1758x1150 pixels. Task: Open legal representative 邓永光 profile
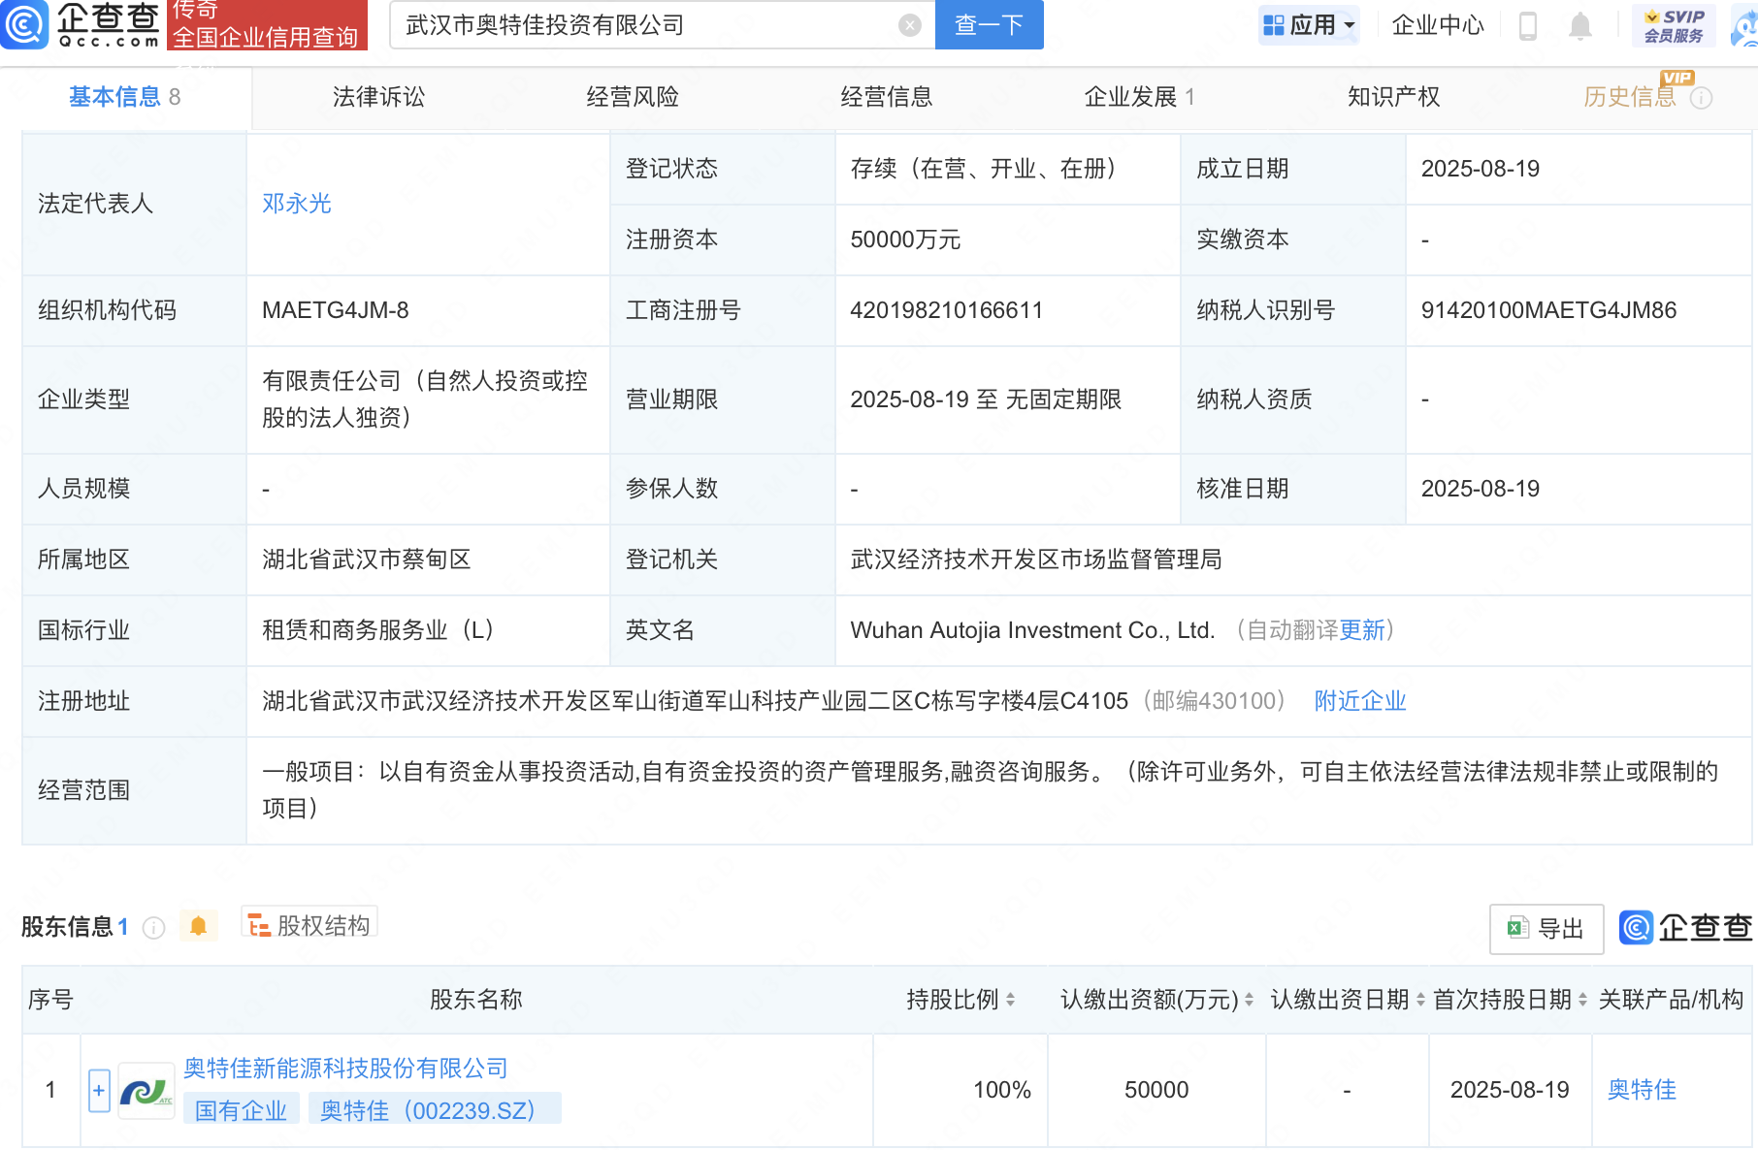[297, 204]
